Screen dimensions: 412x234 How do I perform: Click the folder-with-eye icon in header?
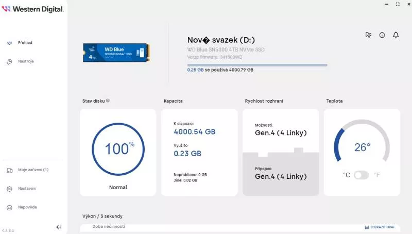coord(368,35)
